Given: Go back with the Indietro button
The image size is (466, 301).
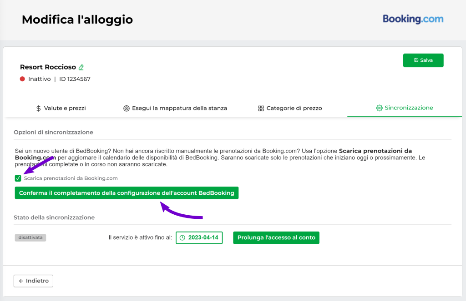Looking at the screenshot, I should tap(33, 281).
